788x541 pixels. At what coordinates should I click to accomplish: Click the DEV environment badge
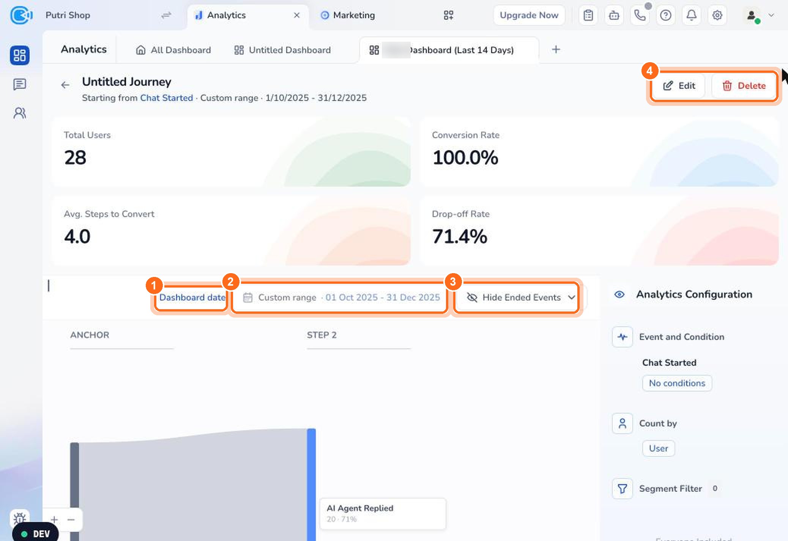(x=36, y=533)
